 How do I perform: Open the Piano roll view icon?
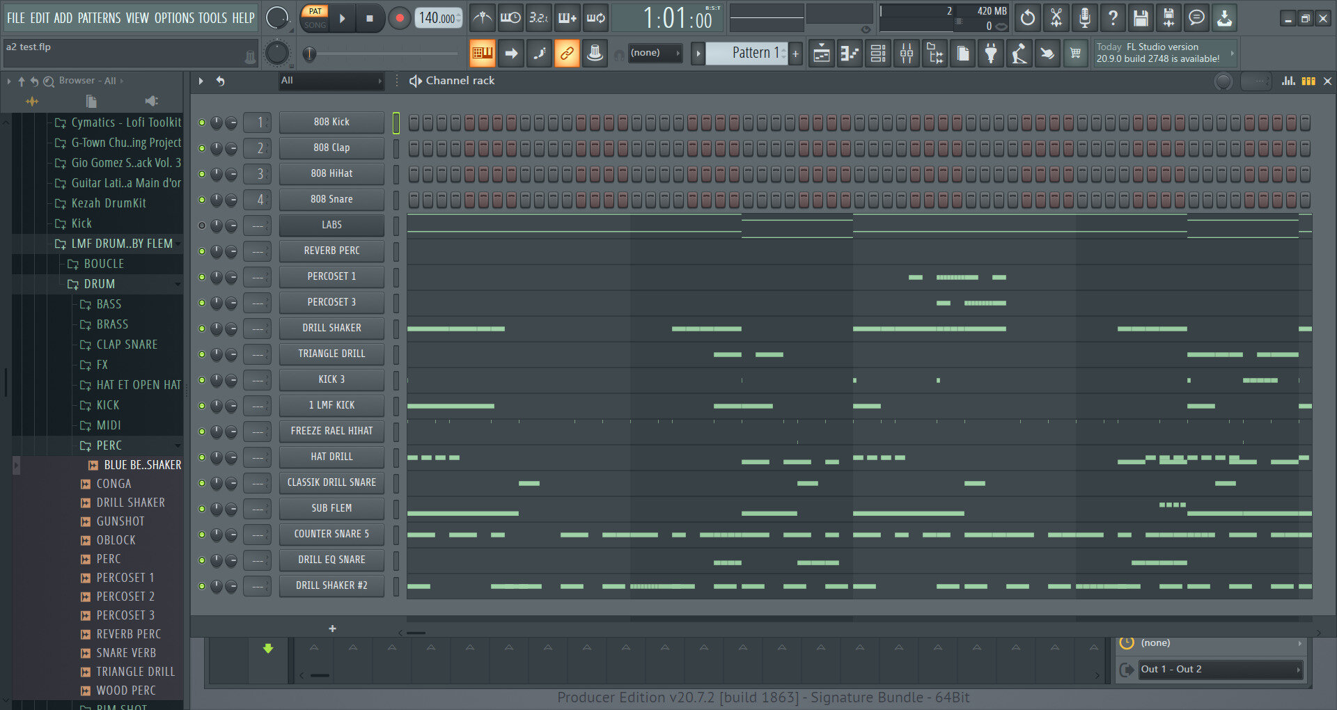[850, 53]
